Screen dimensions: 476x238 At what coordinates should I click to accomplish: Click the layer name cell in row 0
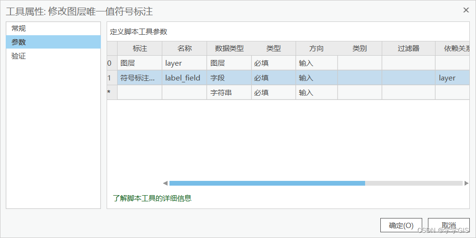click(184, 63)
